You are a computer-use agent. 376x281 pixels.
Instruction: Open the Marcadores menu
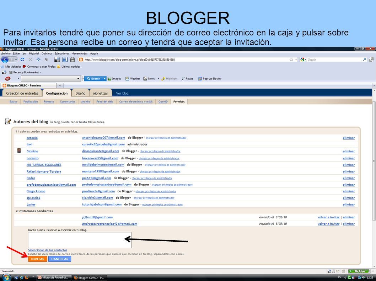pos(62,54)
